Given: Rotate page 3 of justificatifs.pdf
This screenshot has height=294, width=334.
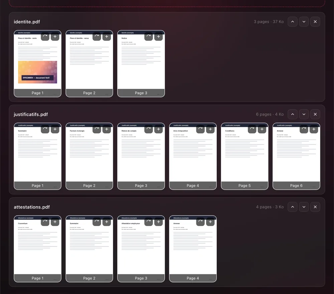Looking at the screenshot, I should point(149,129).
